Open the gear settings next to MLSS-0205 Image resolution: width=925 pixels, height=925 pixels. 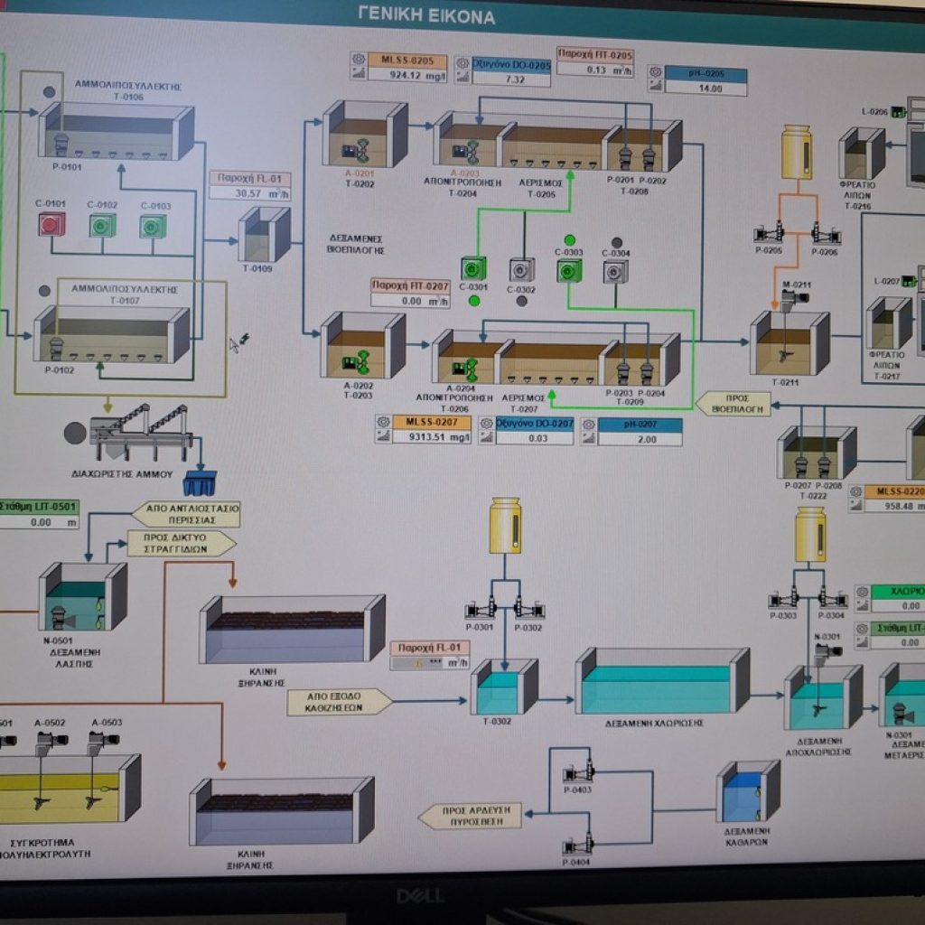click(358, 60)
